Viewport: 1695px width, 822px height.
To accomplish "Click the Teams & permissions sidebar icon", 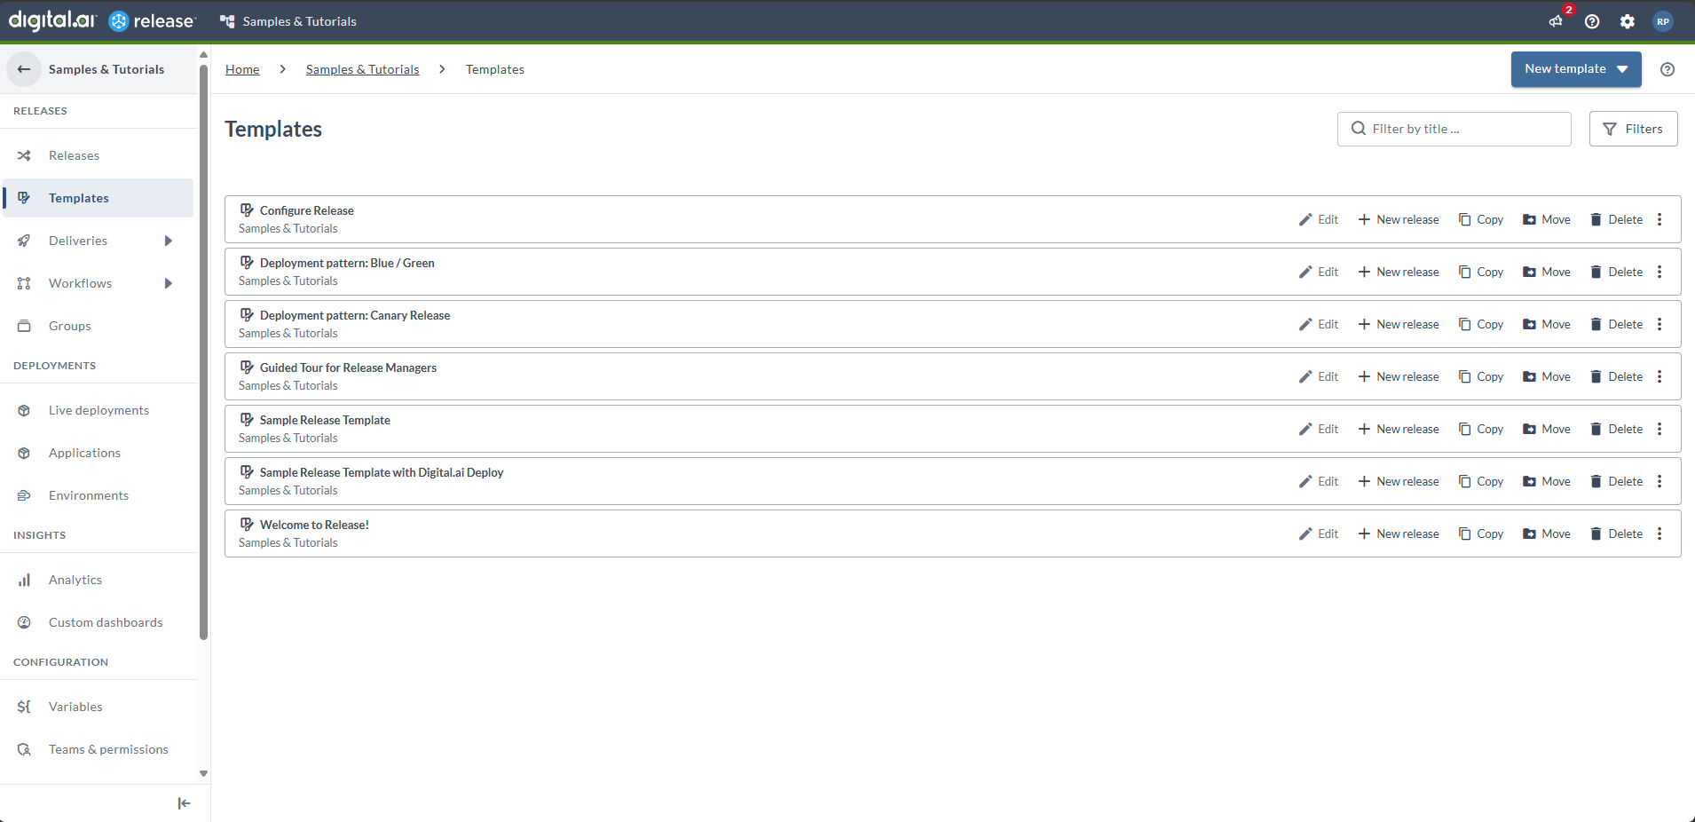I will point(24,749).
